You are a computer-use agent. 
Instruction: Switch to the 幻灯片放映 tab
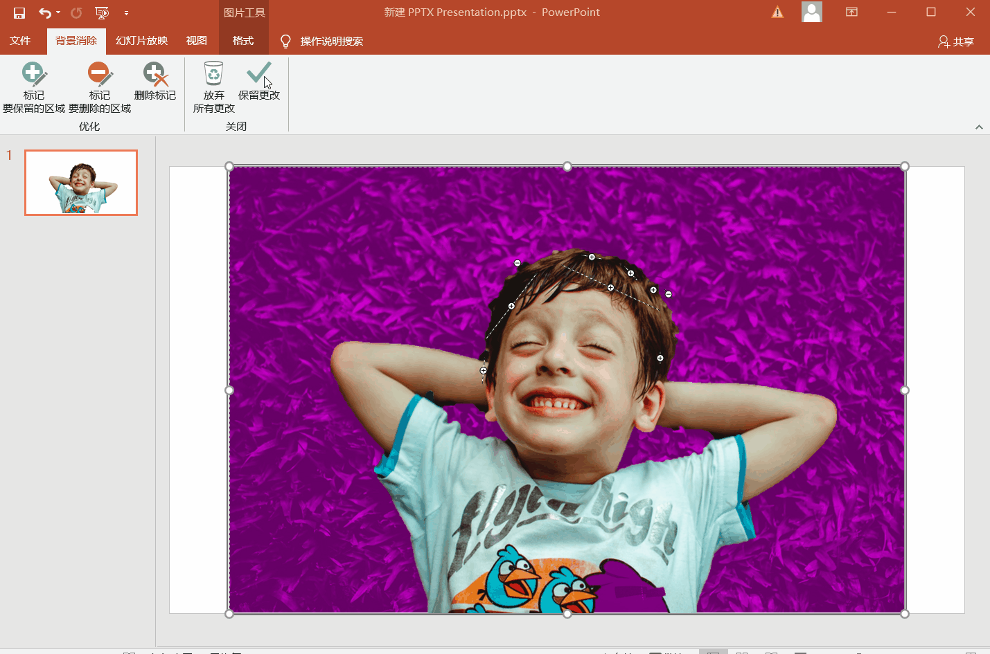click(x=141, y=41)
